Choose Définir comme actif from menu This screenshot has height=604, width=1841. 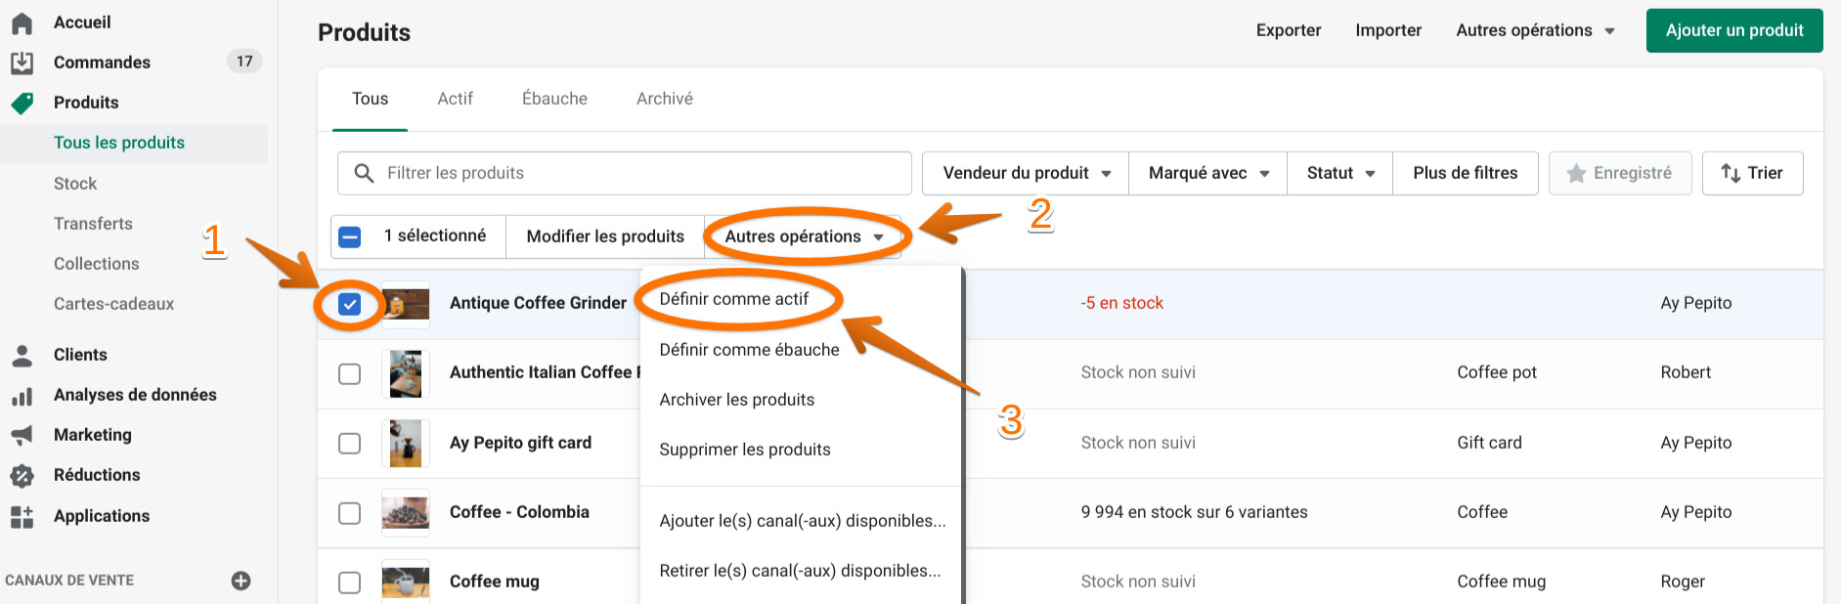pos(733,299)
